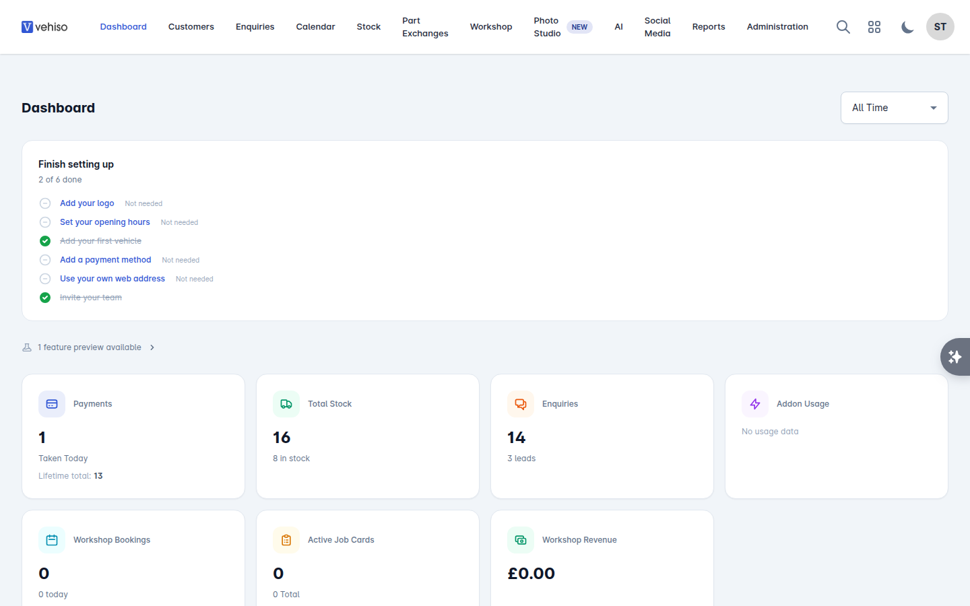Follow the 'Set your opening hours' link
The image size is (970, 606).
[x=105, y=222]
